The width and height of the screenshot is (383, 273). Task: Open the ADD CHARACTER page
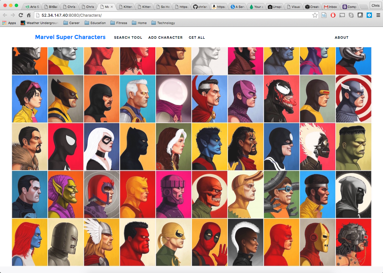(165, 37)
